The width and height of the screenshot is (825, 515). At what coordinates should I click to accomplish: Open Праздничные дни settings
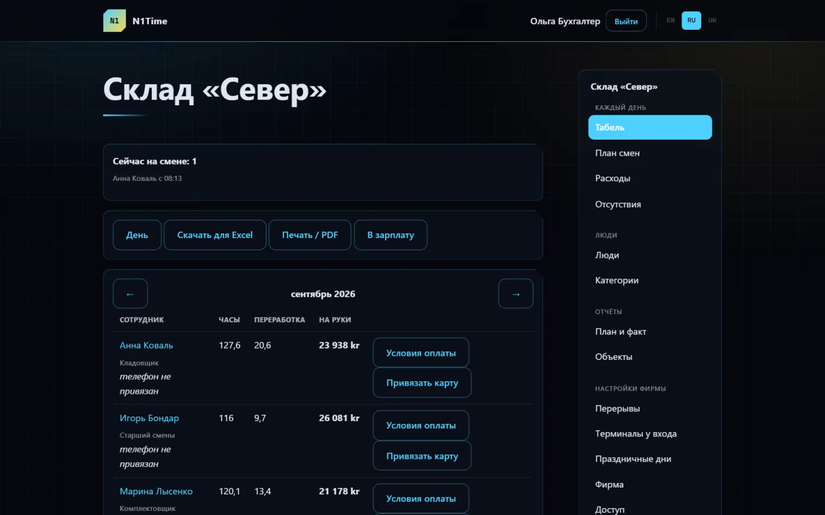tap(650, 459)
